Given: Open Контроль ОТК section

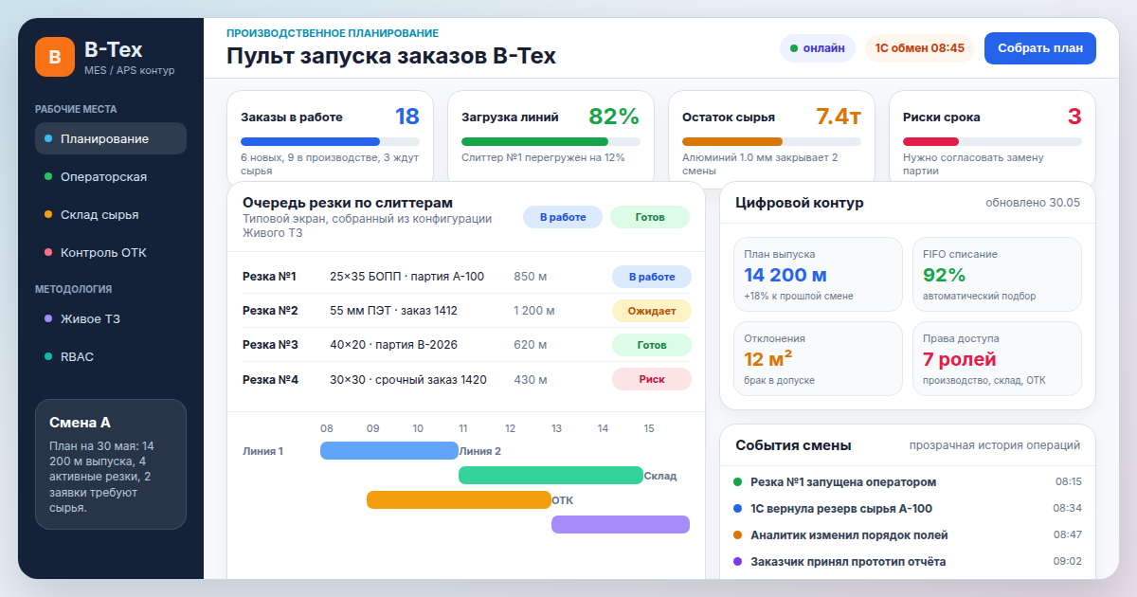Looking at the screenshot, I should click(111, 252).
